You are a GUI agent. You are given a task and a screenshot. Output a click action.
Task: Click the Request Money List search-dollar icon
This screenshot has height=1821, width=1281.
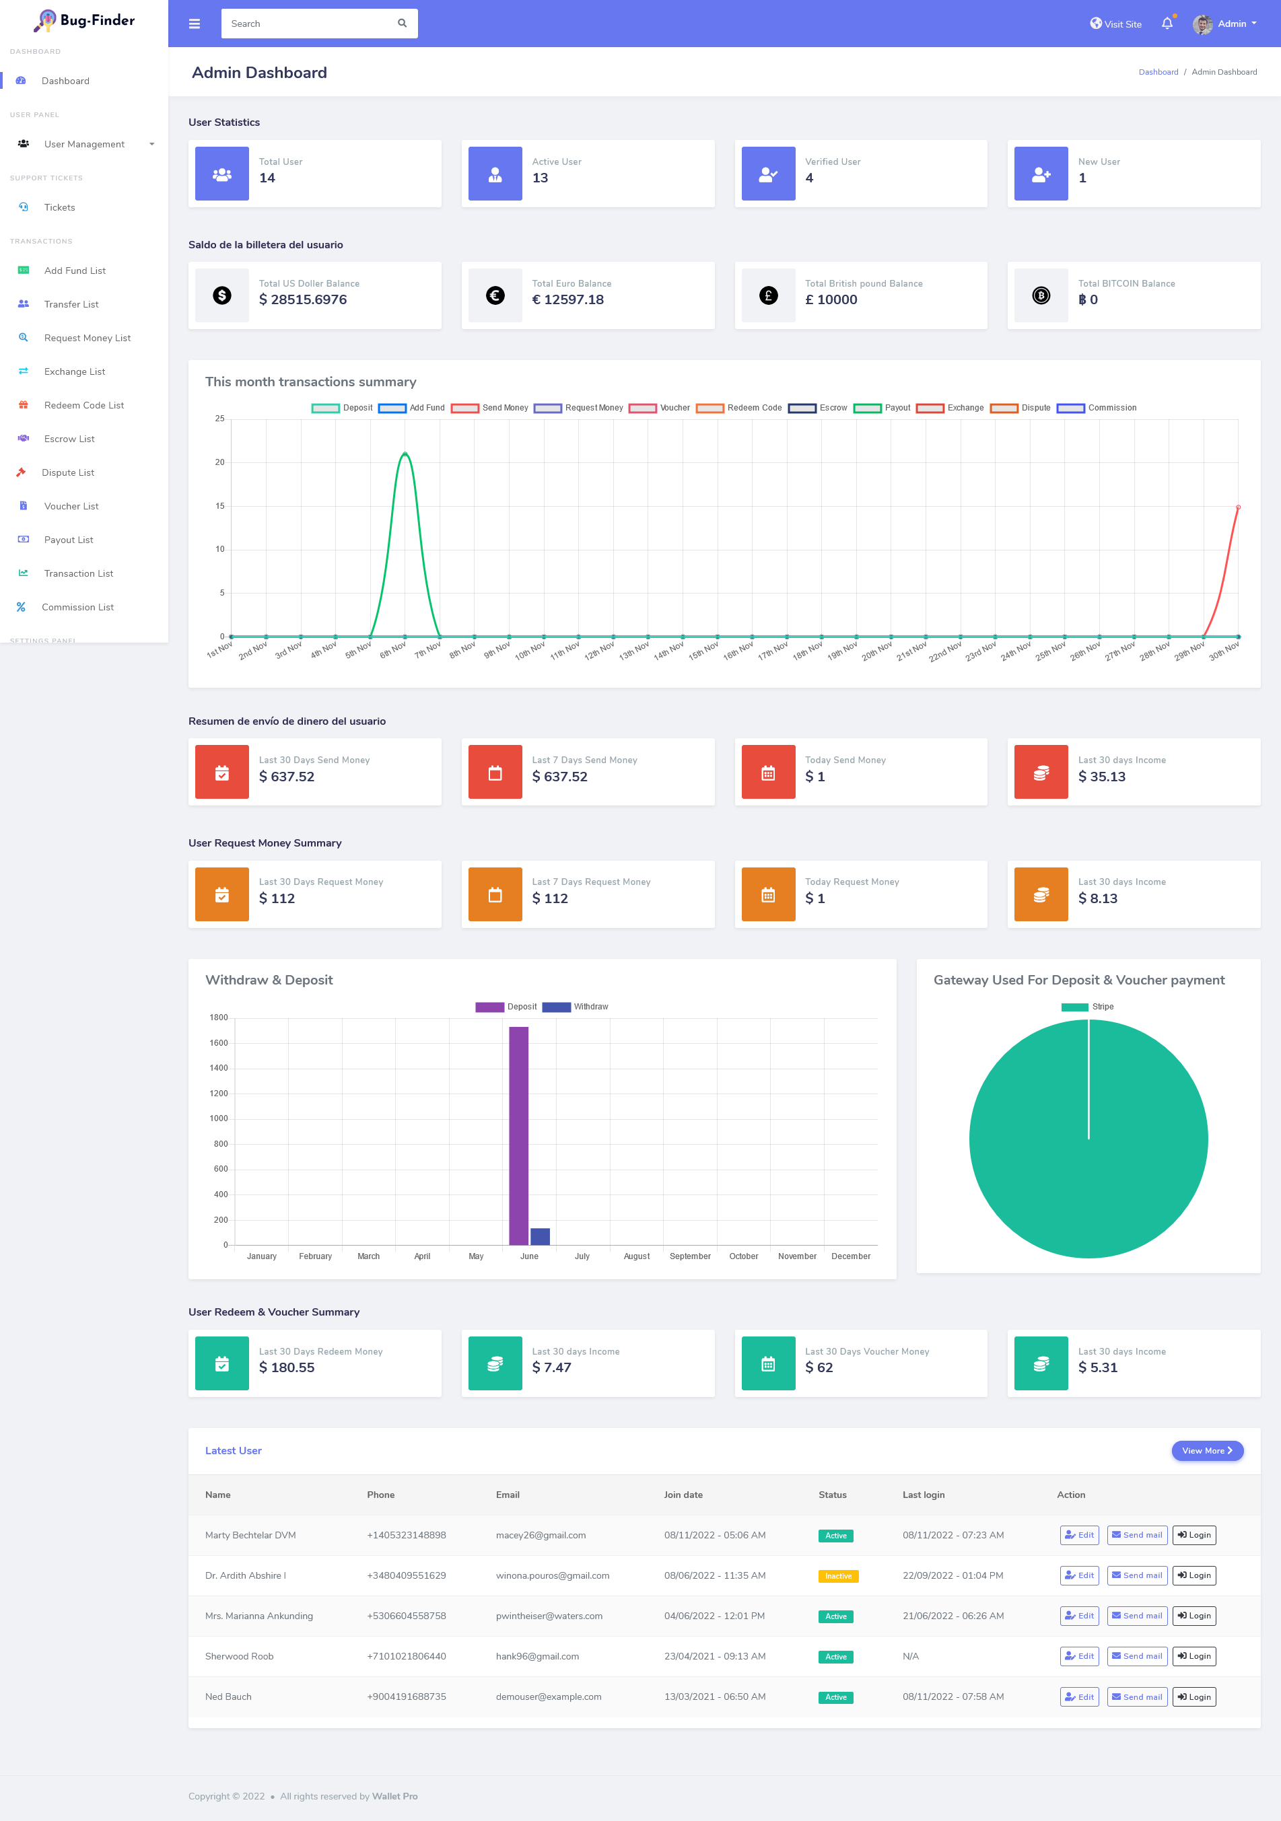click(24, 338)
